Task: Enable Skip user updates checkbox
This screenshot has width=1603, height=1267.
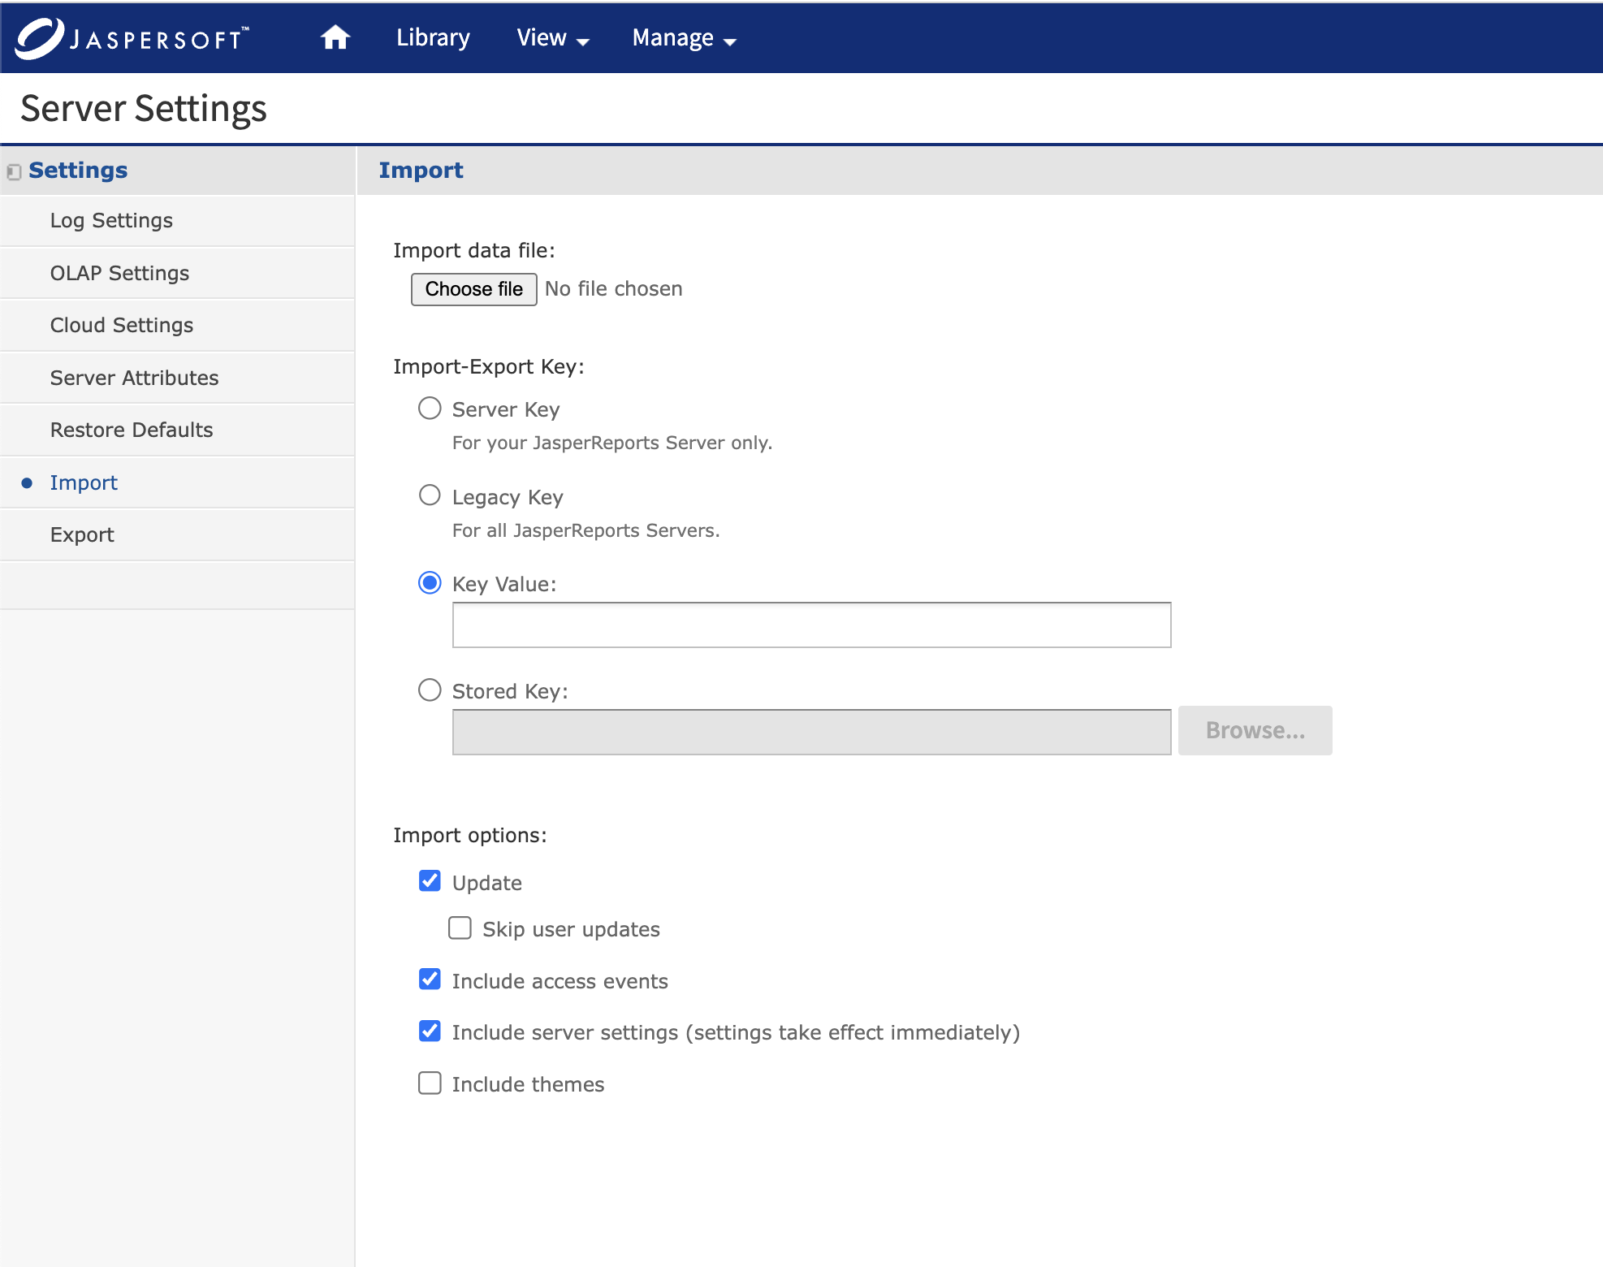Action: pyautogui.click(x=460, y=928)
